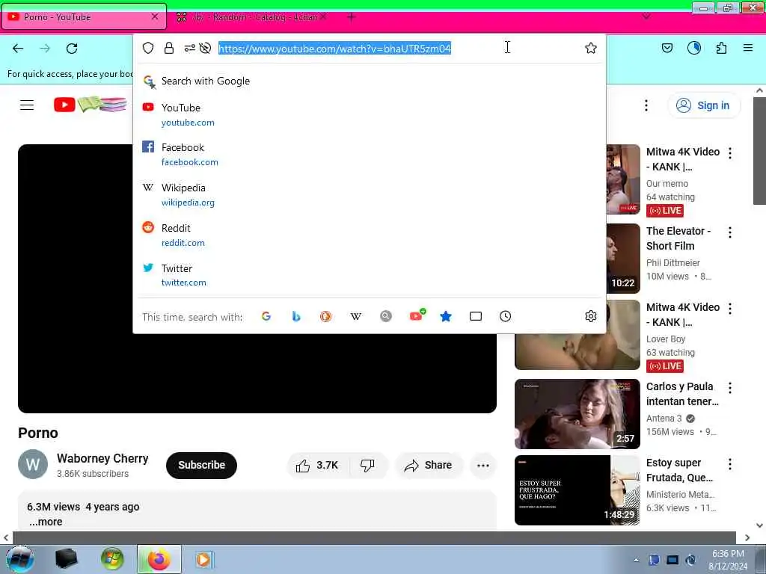Click the grey magnifier search engine icon
This screenshot has height=574, width=766.
386,316
